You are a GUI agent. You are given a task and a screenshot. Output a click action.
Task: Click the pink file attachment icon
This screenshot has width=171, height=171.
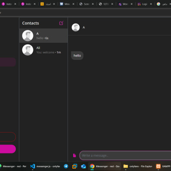[x=74, y=155]
